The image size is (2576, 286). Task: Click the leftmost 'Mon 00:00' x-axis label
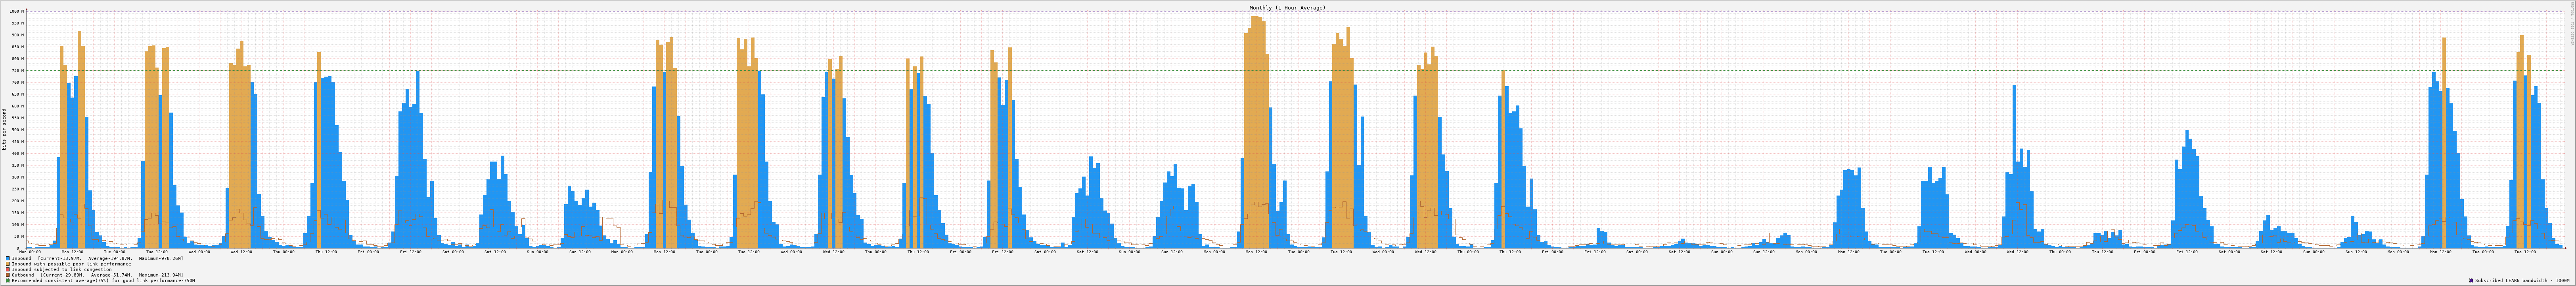31,252
